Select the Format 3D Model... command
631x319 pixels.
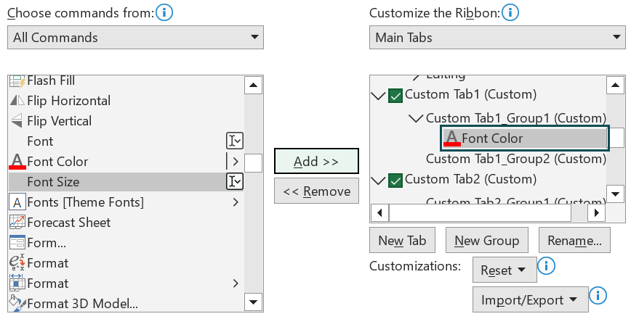(x=126, y=303)
